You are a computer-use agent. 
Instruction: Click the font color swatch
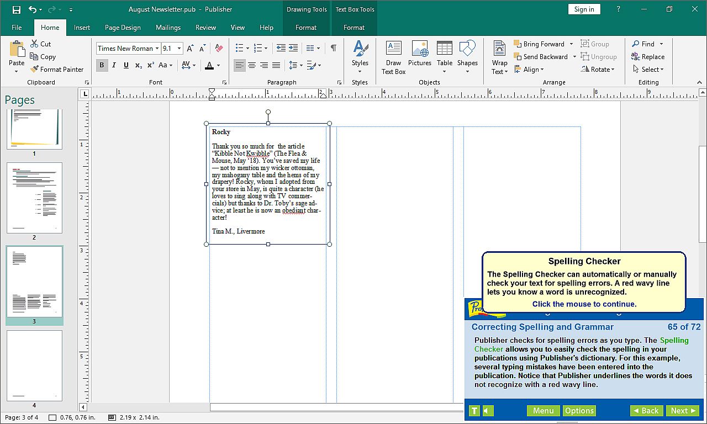209,66
